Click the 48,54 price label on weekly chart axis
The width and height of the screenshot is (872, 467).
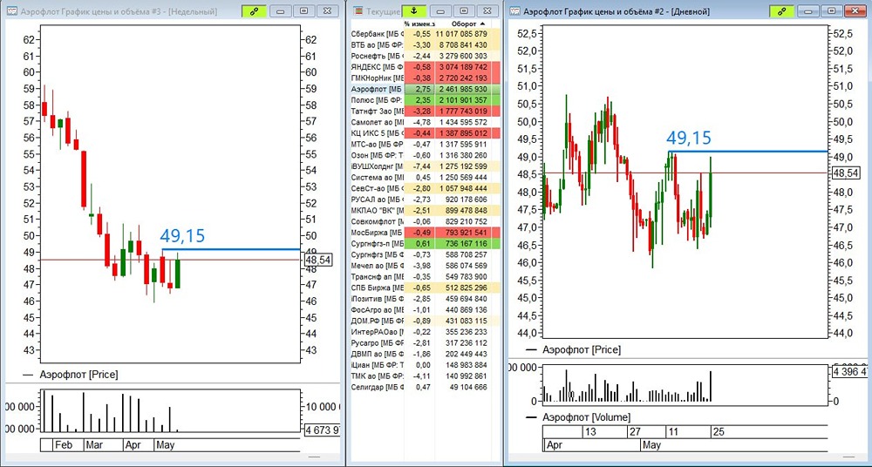pyautogui.click(x=318, y=259)
